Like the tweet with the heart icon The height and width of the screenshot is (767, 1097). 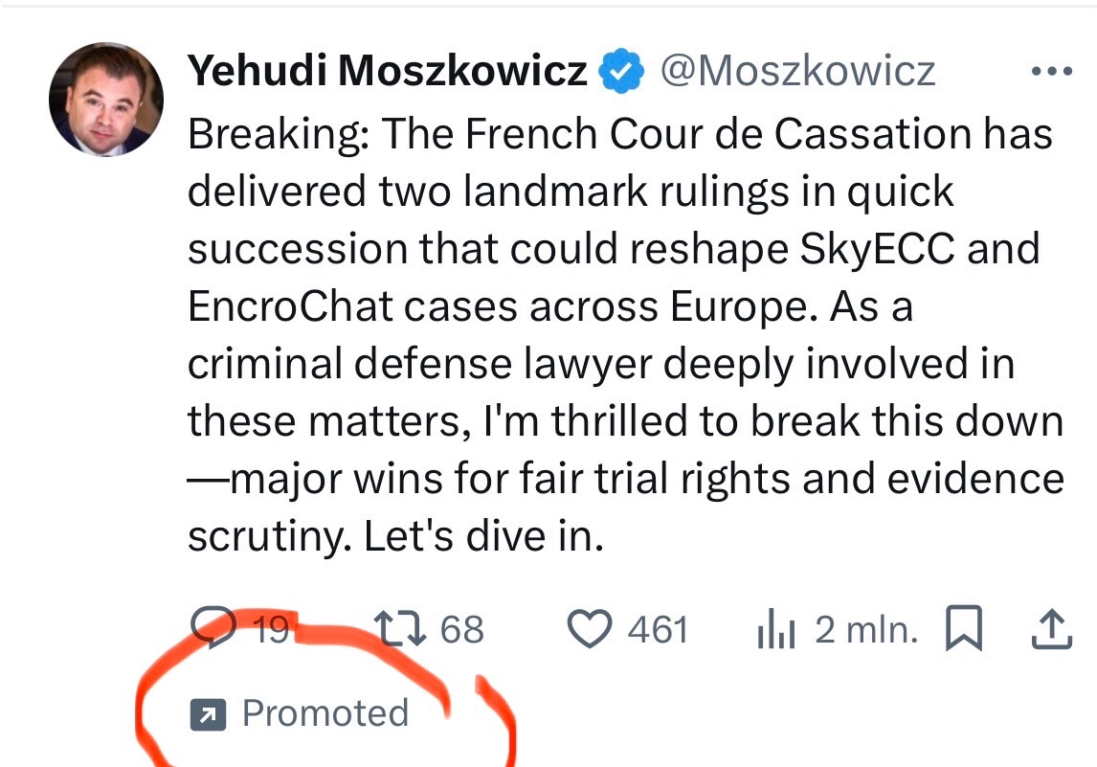pyautogui.click(x=590, y=628)
